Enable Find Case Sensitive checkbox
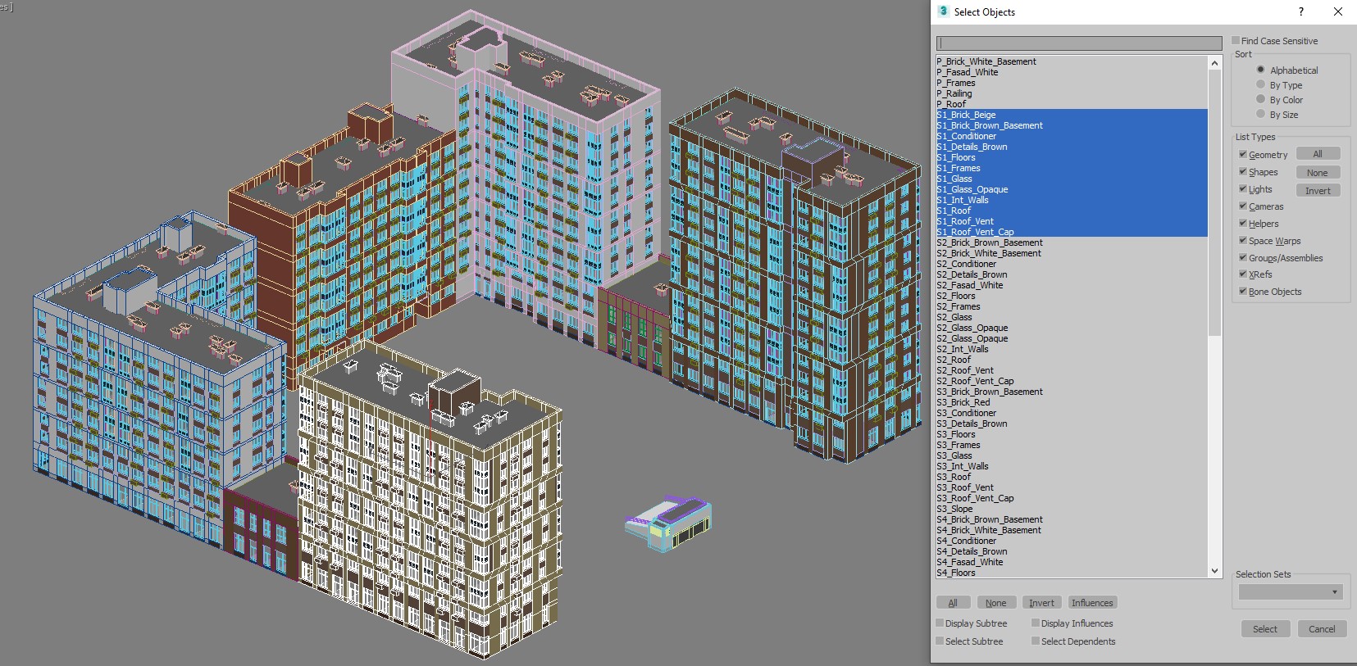 (1236, 40)
